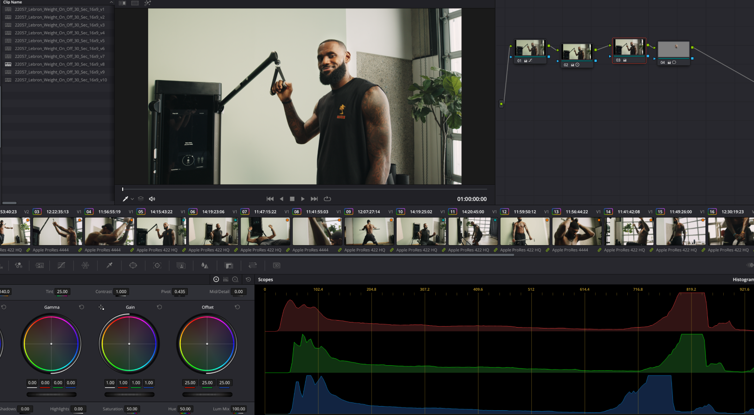Open the Magic Mask palette
This screenshot has width=754, height=415.
coord(181,265)
